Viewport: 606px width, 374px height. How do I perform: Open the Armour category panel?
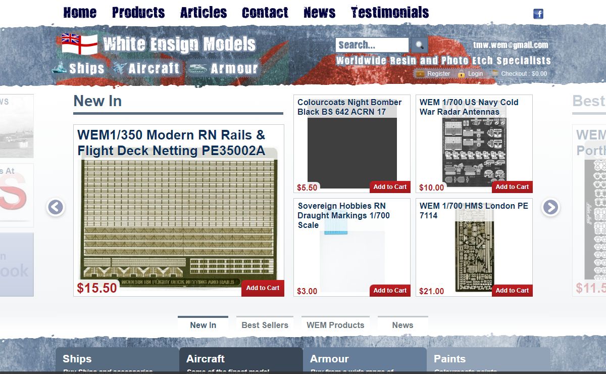coord(365,360)
